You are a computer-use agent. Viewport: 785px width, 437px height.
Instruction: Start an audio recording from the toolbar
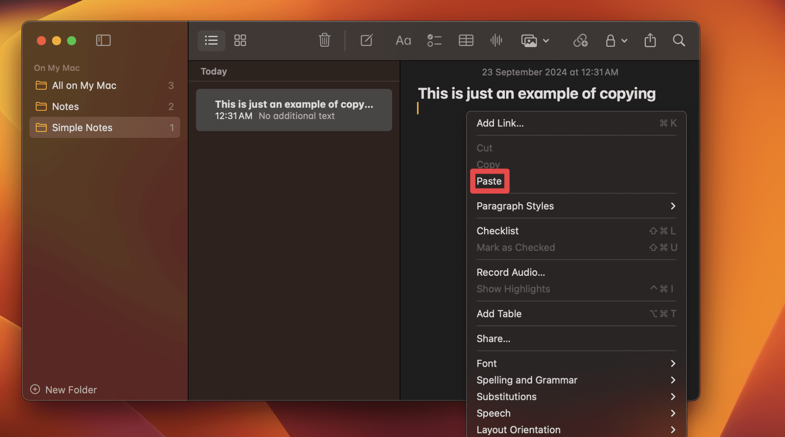click(496, 40)
